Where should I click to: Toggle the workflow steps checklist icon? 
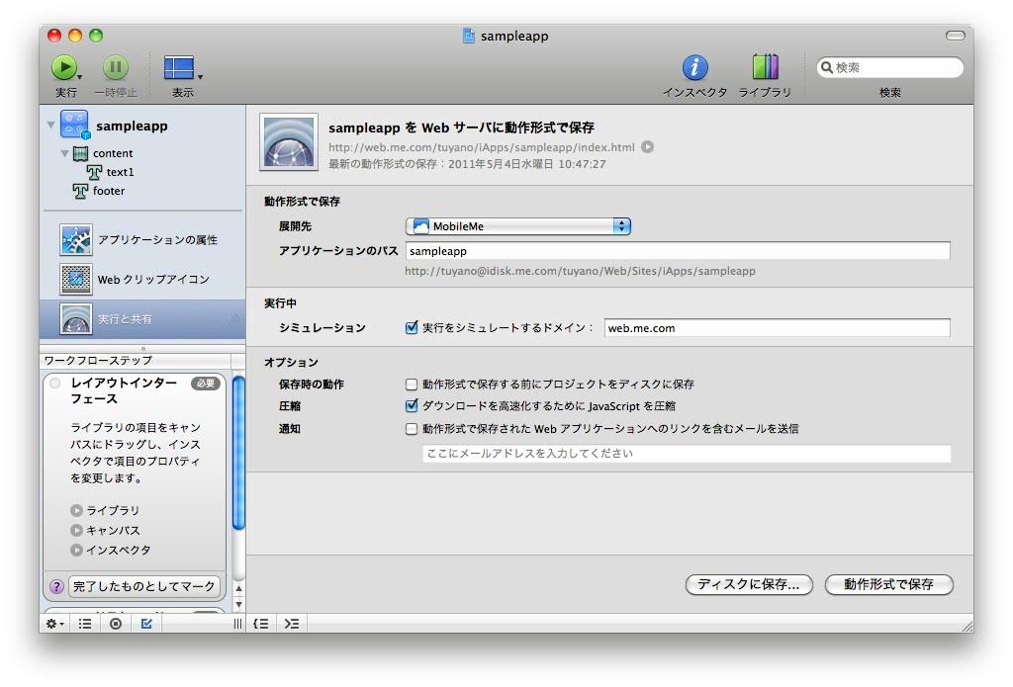pos(146,624)
